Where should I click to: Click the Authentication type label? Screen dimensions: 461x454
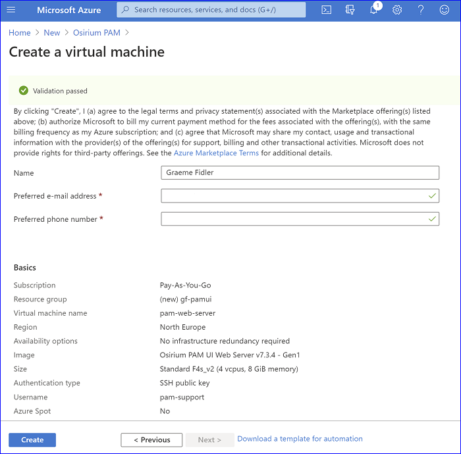click(47, 383)
